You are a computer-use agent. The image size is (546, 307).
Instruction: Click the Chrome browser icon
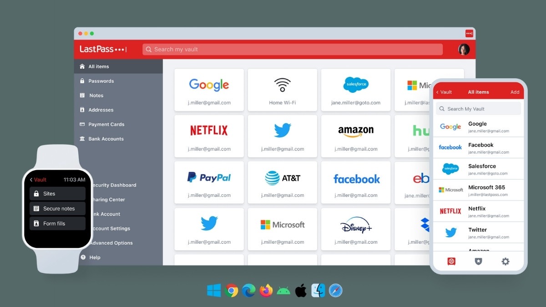(x=231, y=291)
